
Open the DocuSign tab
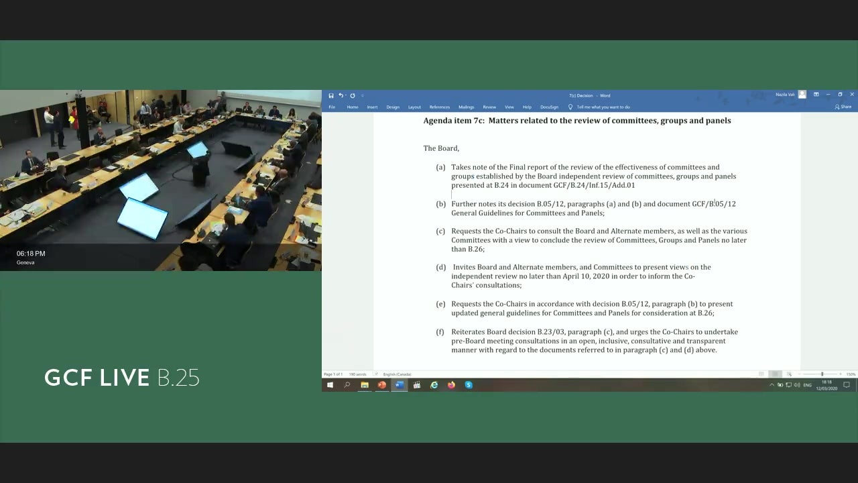pos(550,107)
